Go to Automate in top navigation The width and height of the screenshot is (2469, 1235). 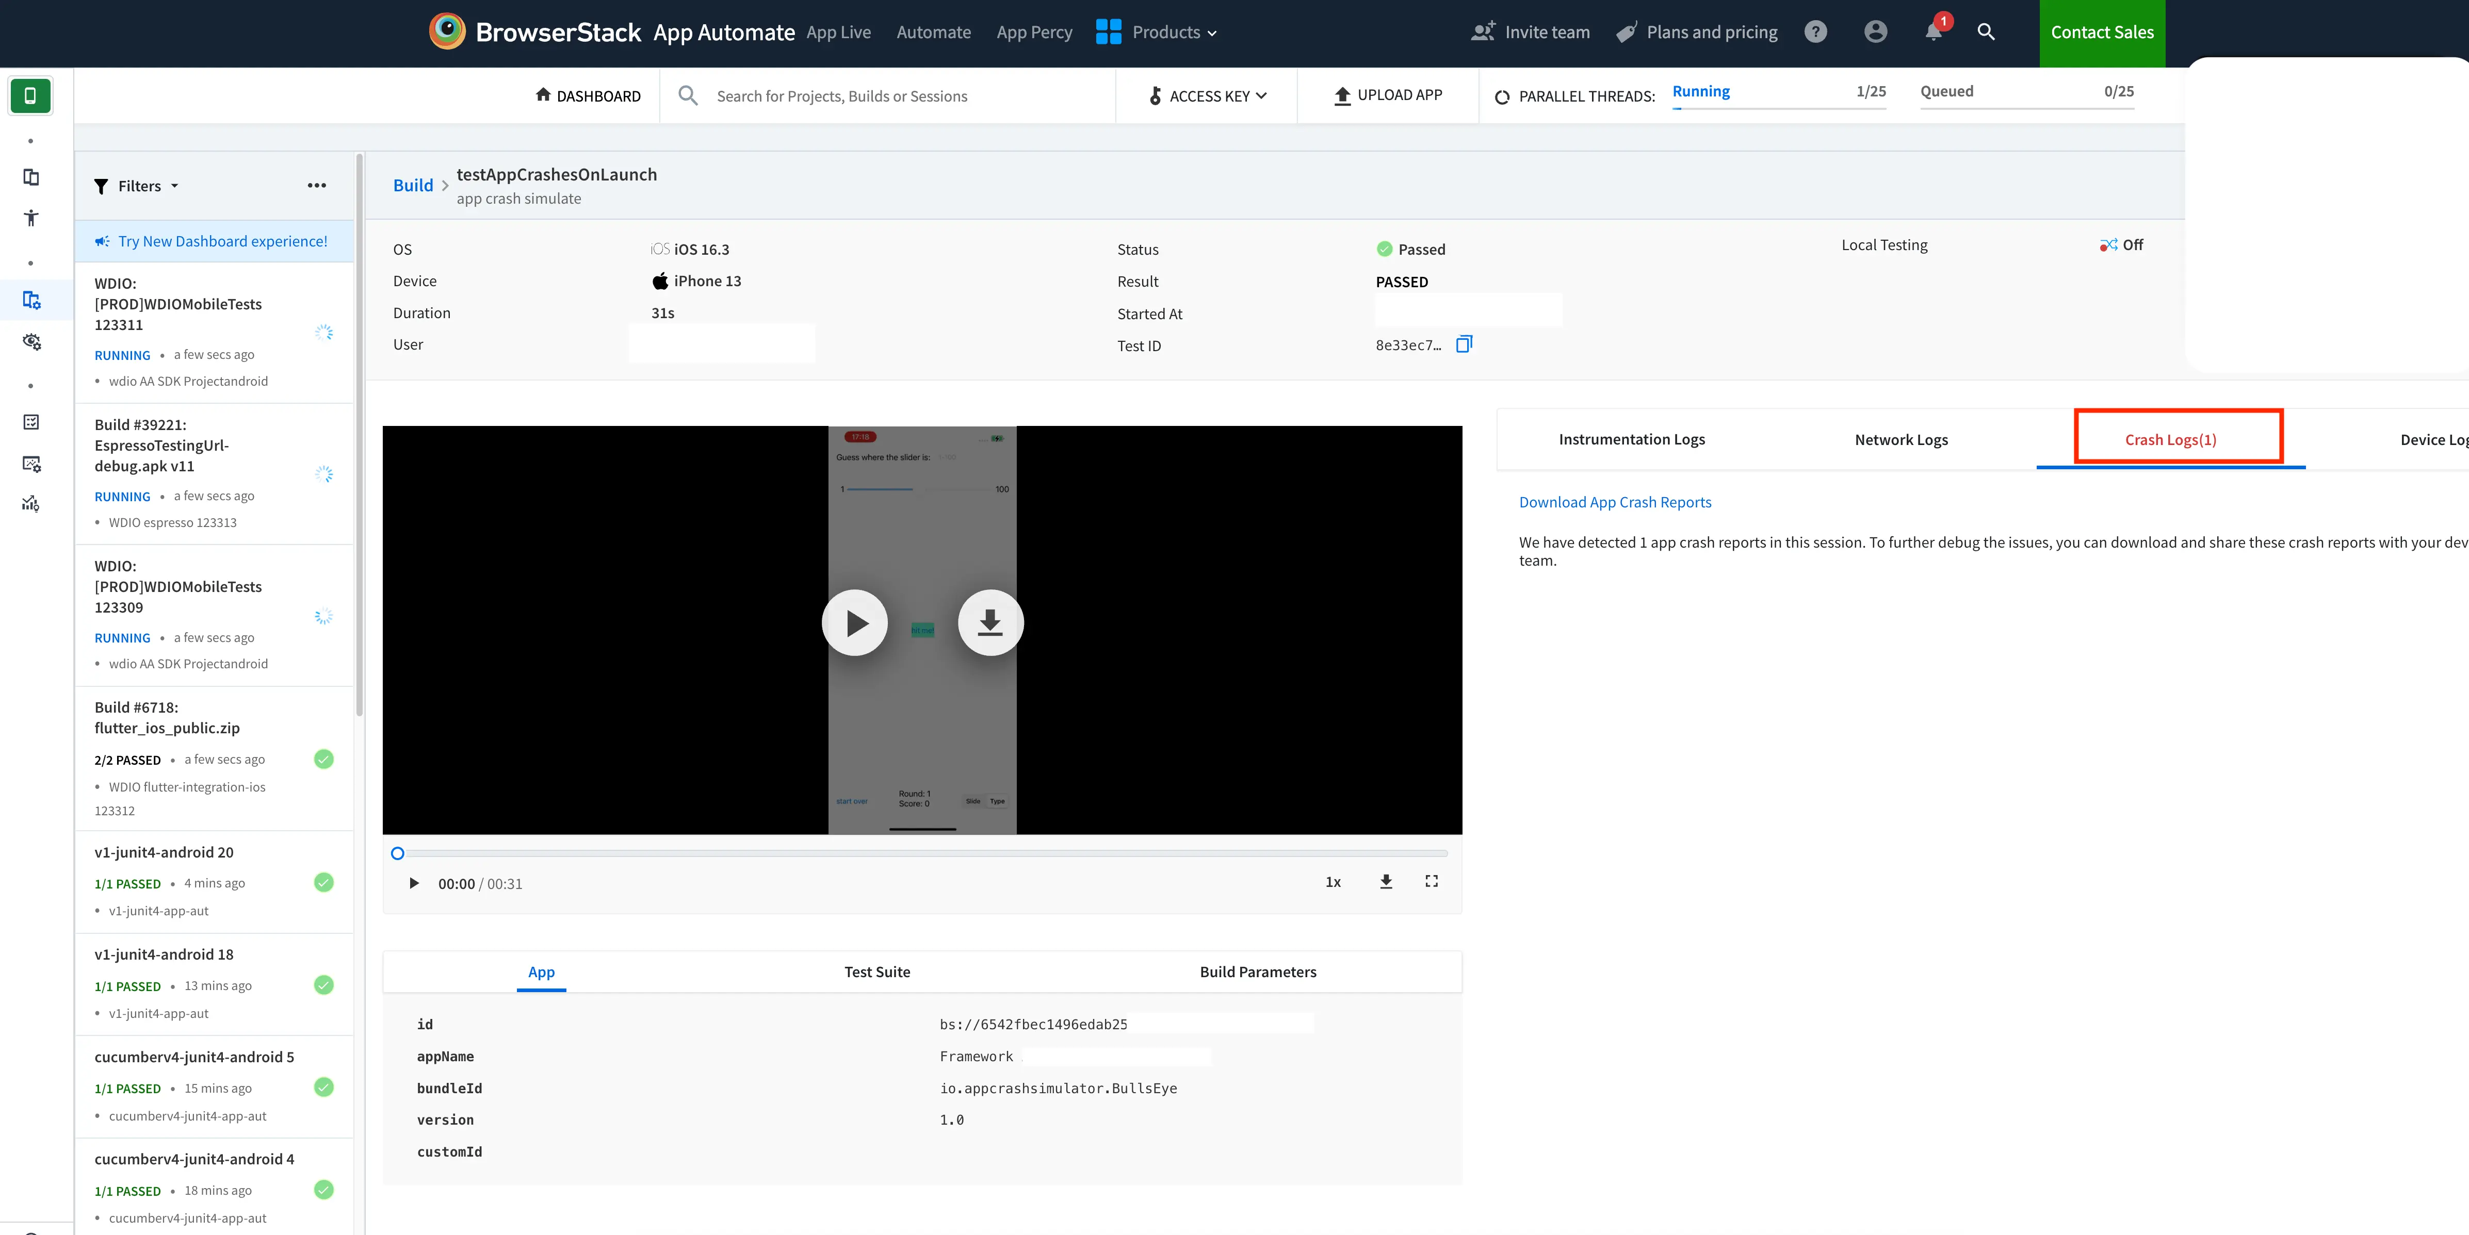[x=934, y=31]
